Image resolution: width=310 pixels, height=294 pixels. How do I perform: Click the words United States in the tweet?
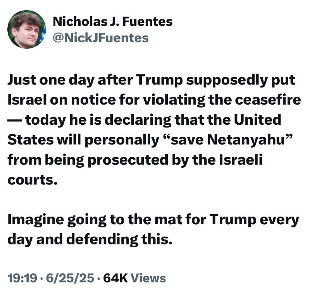click(x=257, y=120)
